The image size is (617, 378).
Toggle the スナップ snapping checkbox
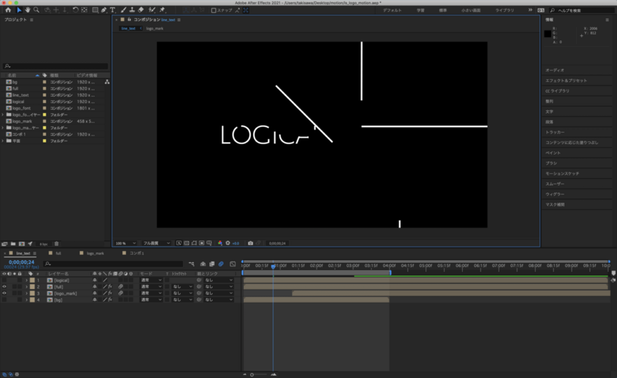(x=214, y=10)
